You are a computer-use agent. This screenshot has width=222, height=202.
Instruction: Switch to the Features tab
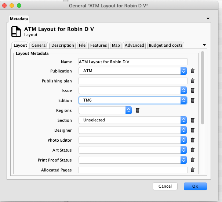point(99,45)
